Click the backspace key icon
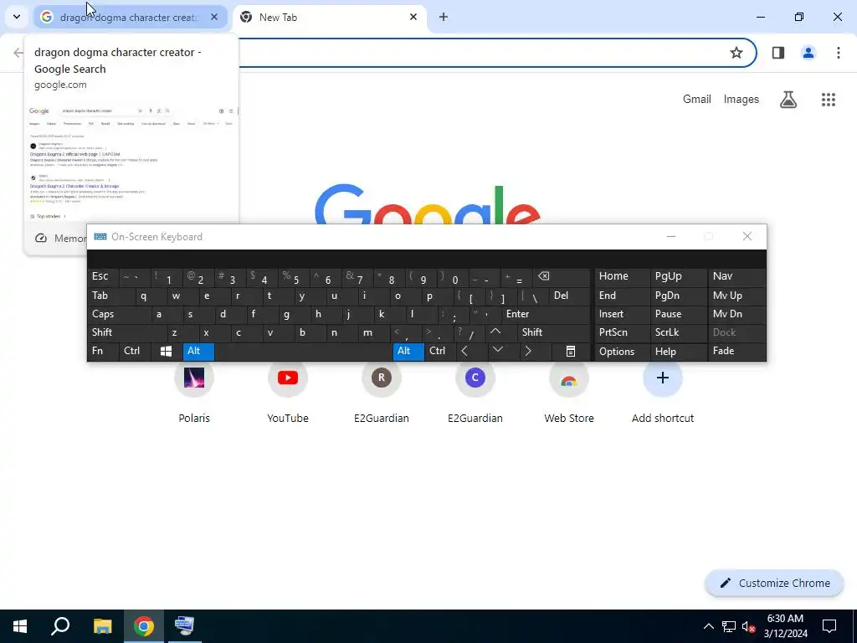 pos(562,276)
